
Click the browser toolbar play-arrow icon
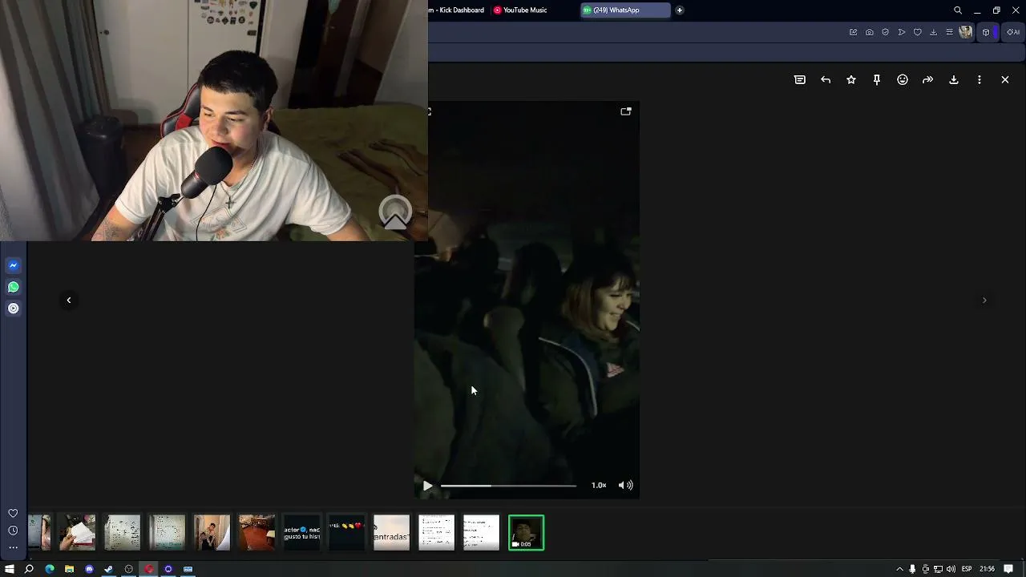pyautogui.click(x=902, y=32)
